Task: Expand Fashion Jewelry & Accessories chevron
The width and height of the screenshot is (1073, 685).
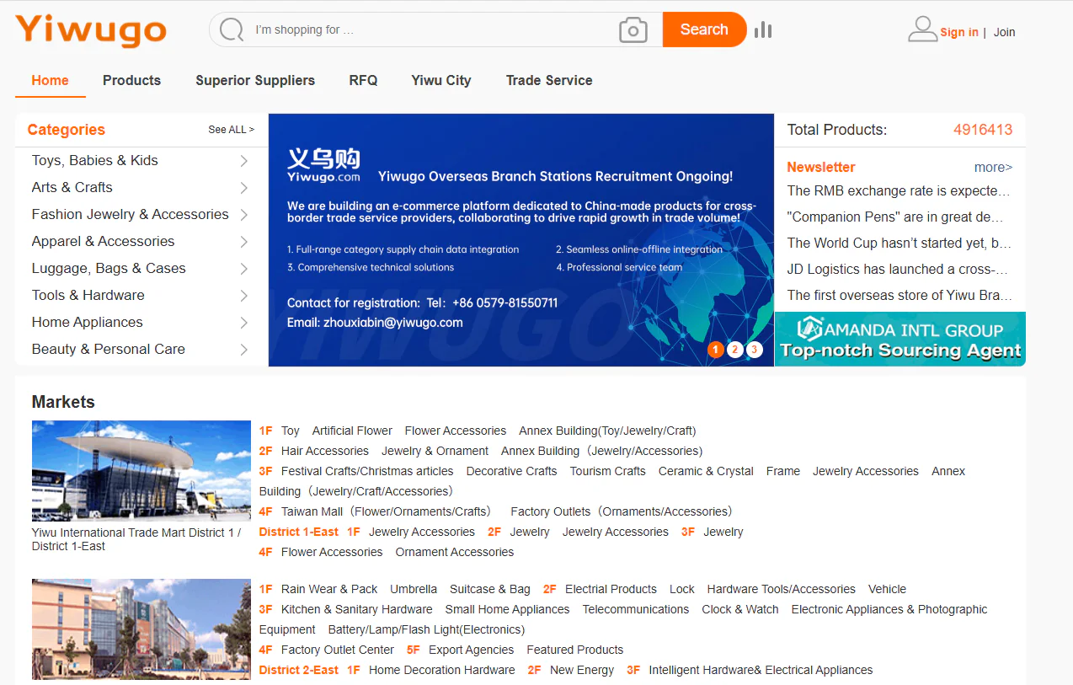Action: (243, 215)
